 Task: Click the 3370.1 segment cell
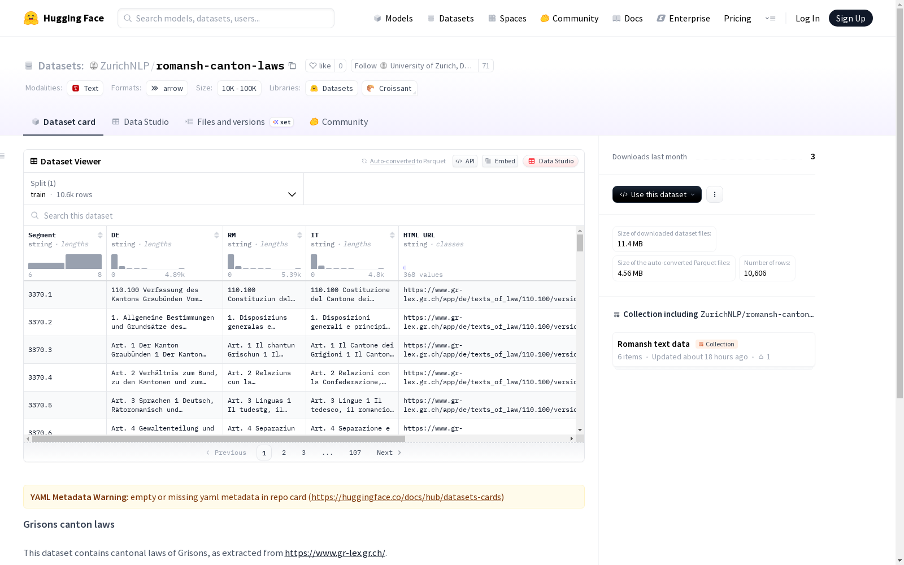(65, 294)
